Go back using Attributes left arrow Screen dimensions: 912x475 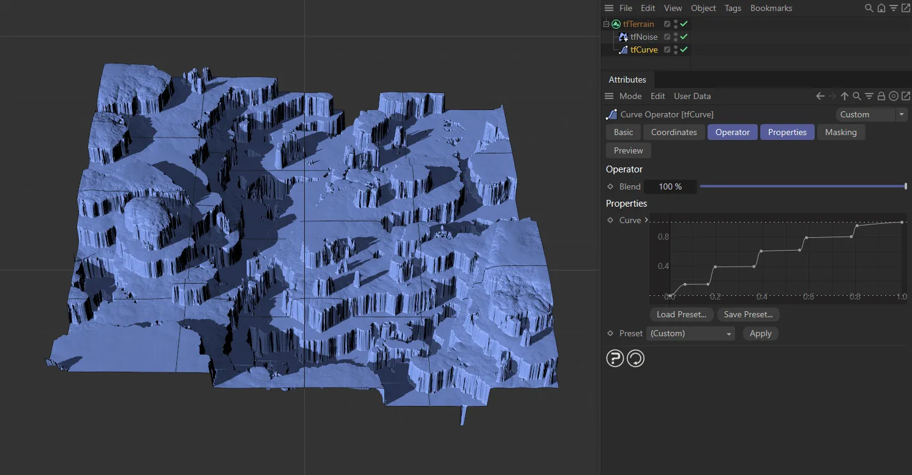[820, 97]
